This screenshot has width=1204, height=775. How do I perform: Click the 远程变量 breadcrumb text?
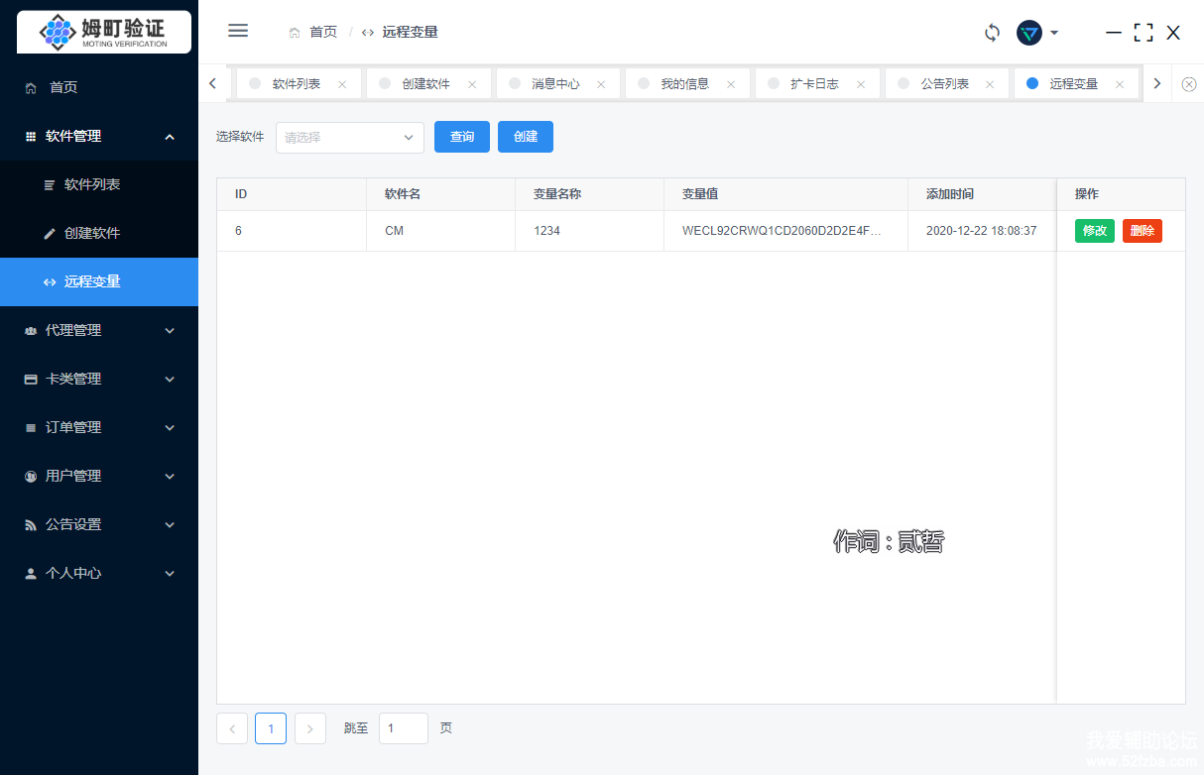pyautogui.click(x=410, y=32)
